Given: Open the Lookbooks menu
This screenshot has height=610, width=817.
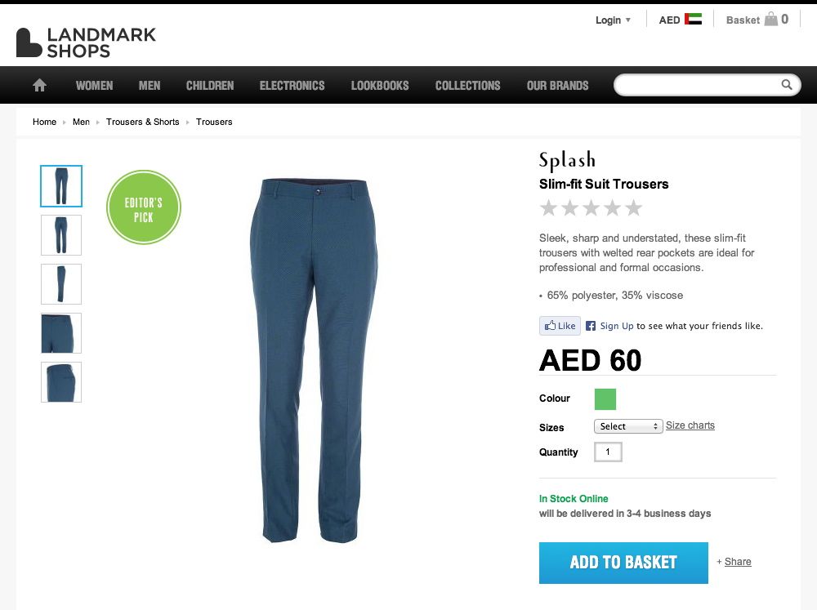Looking at the screenshot, I should 380,86.
